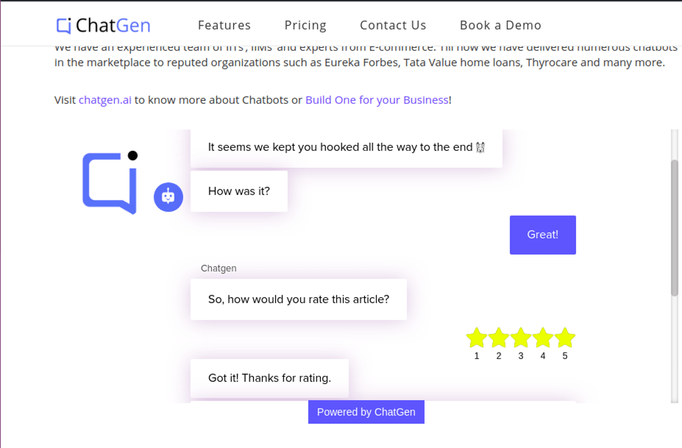Pick the fourth rating star

[543, 338]
